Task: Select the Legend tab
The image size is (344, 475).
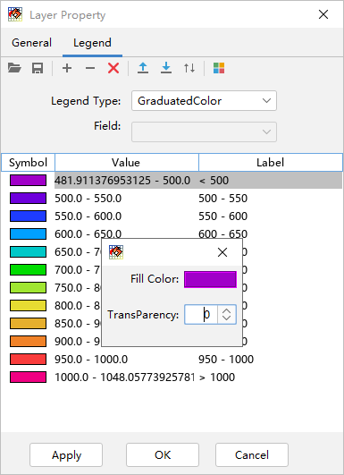Action: (x=92, y=43)
